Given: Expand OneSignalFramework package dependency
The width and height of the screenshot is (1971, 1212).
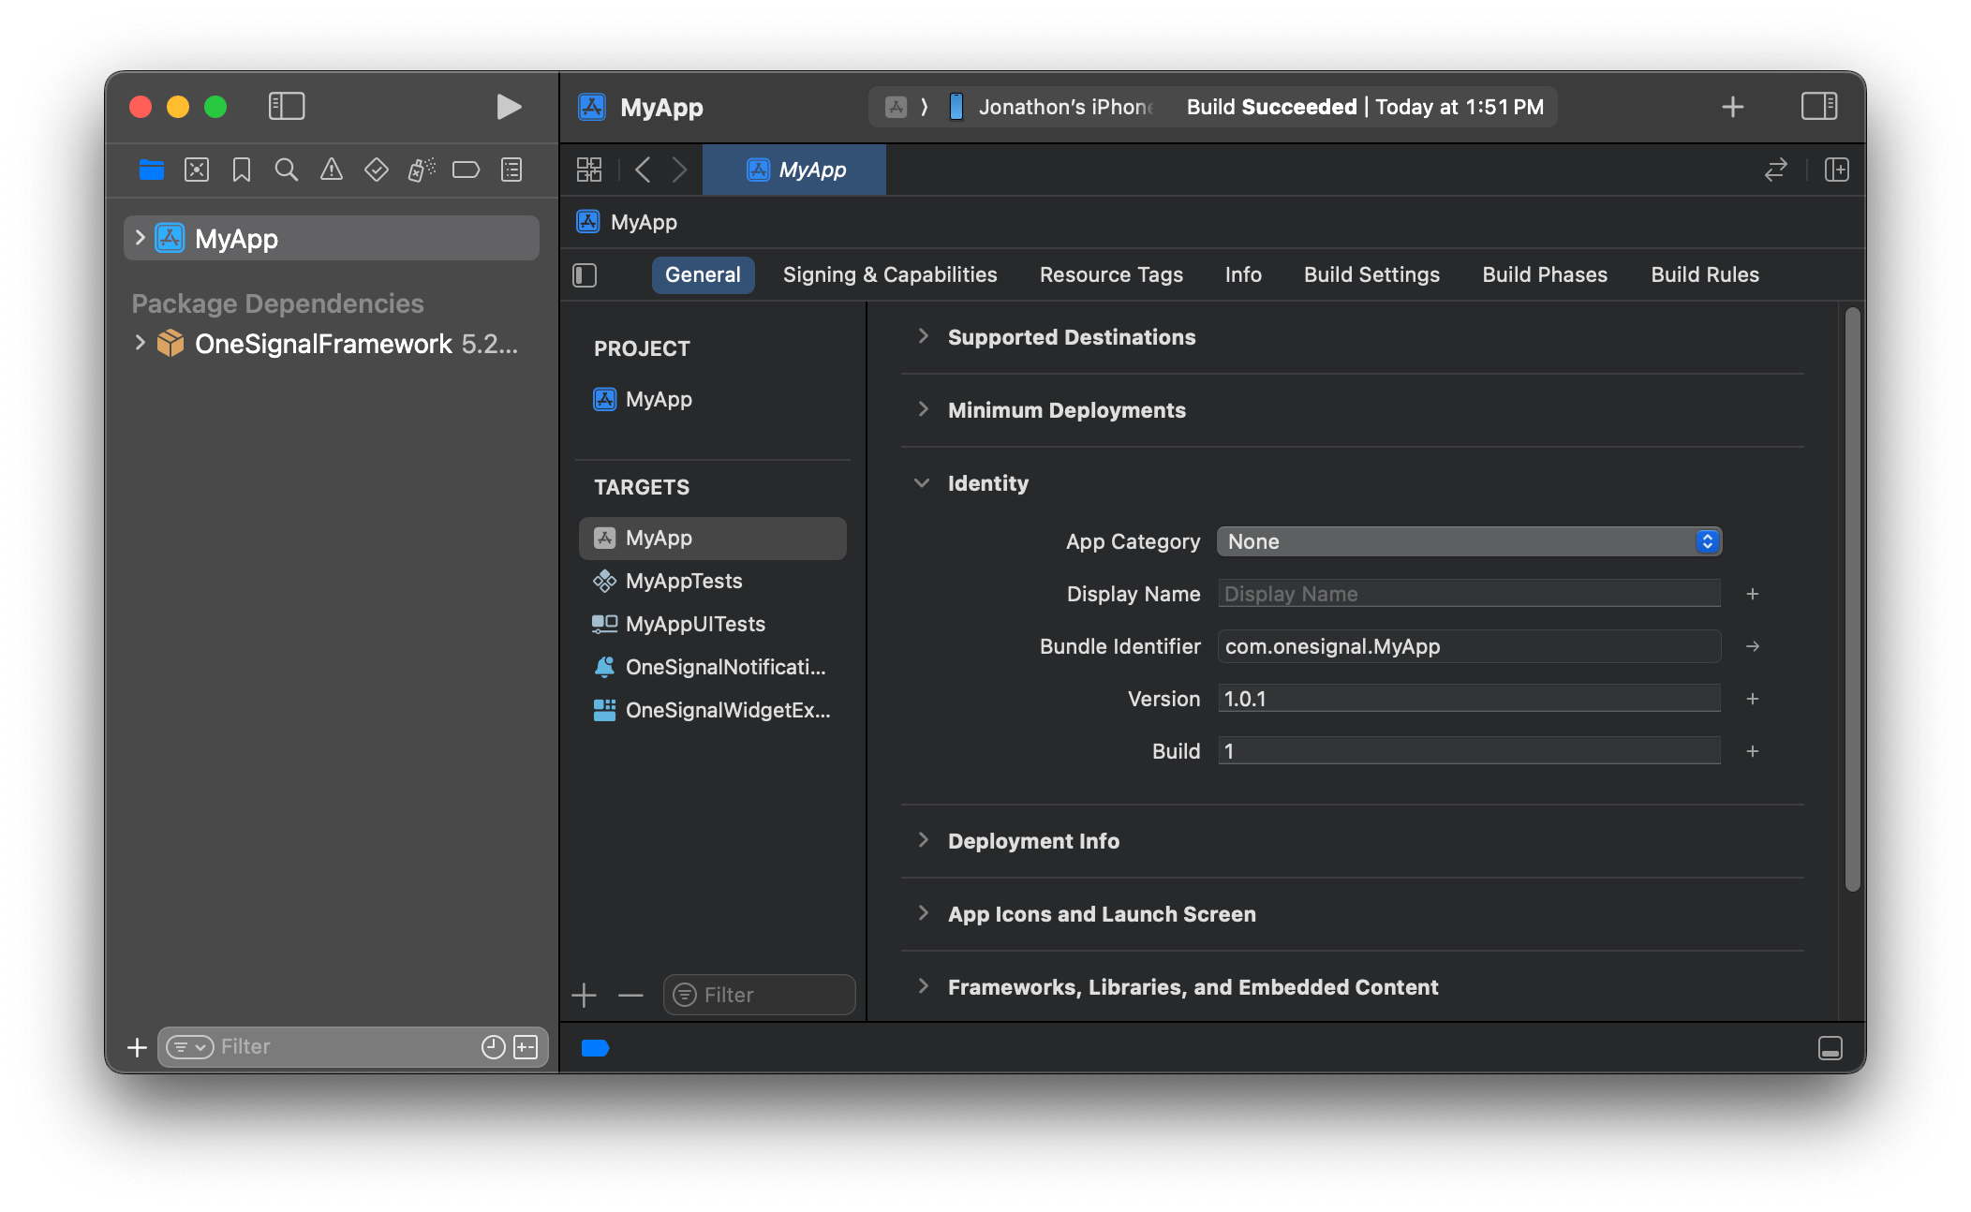Looking at the screenshot, I should click(x=140, y=343).
